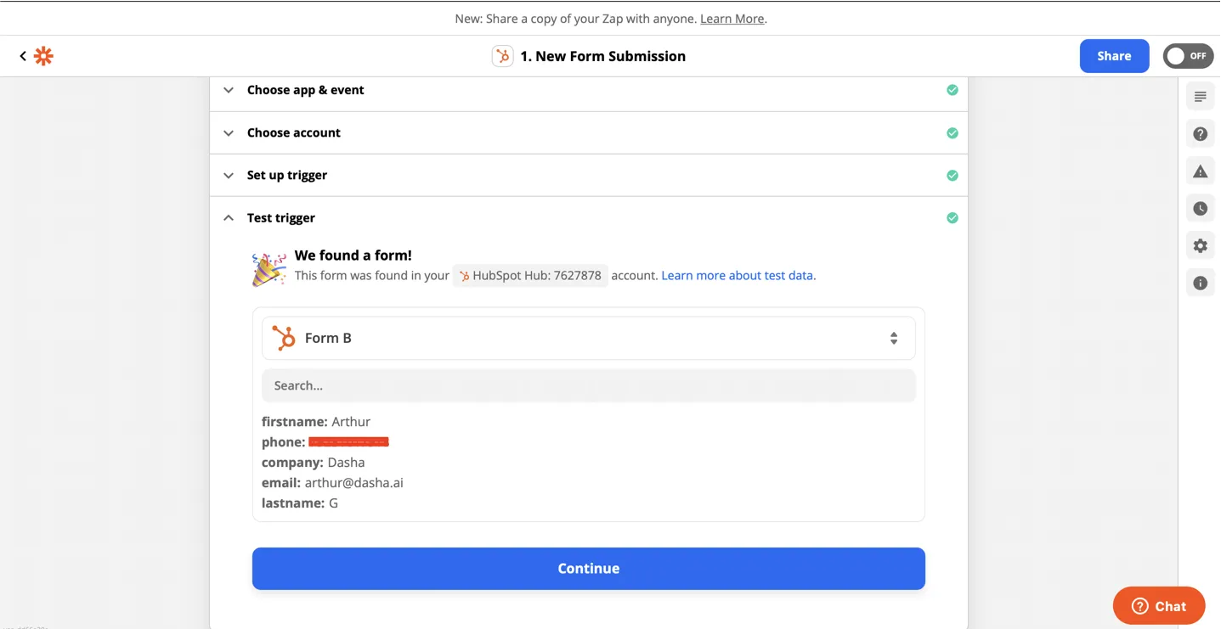Focus the Search field for form data
Screen dimensions: 1221x629
click(x=588, y=385)
